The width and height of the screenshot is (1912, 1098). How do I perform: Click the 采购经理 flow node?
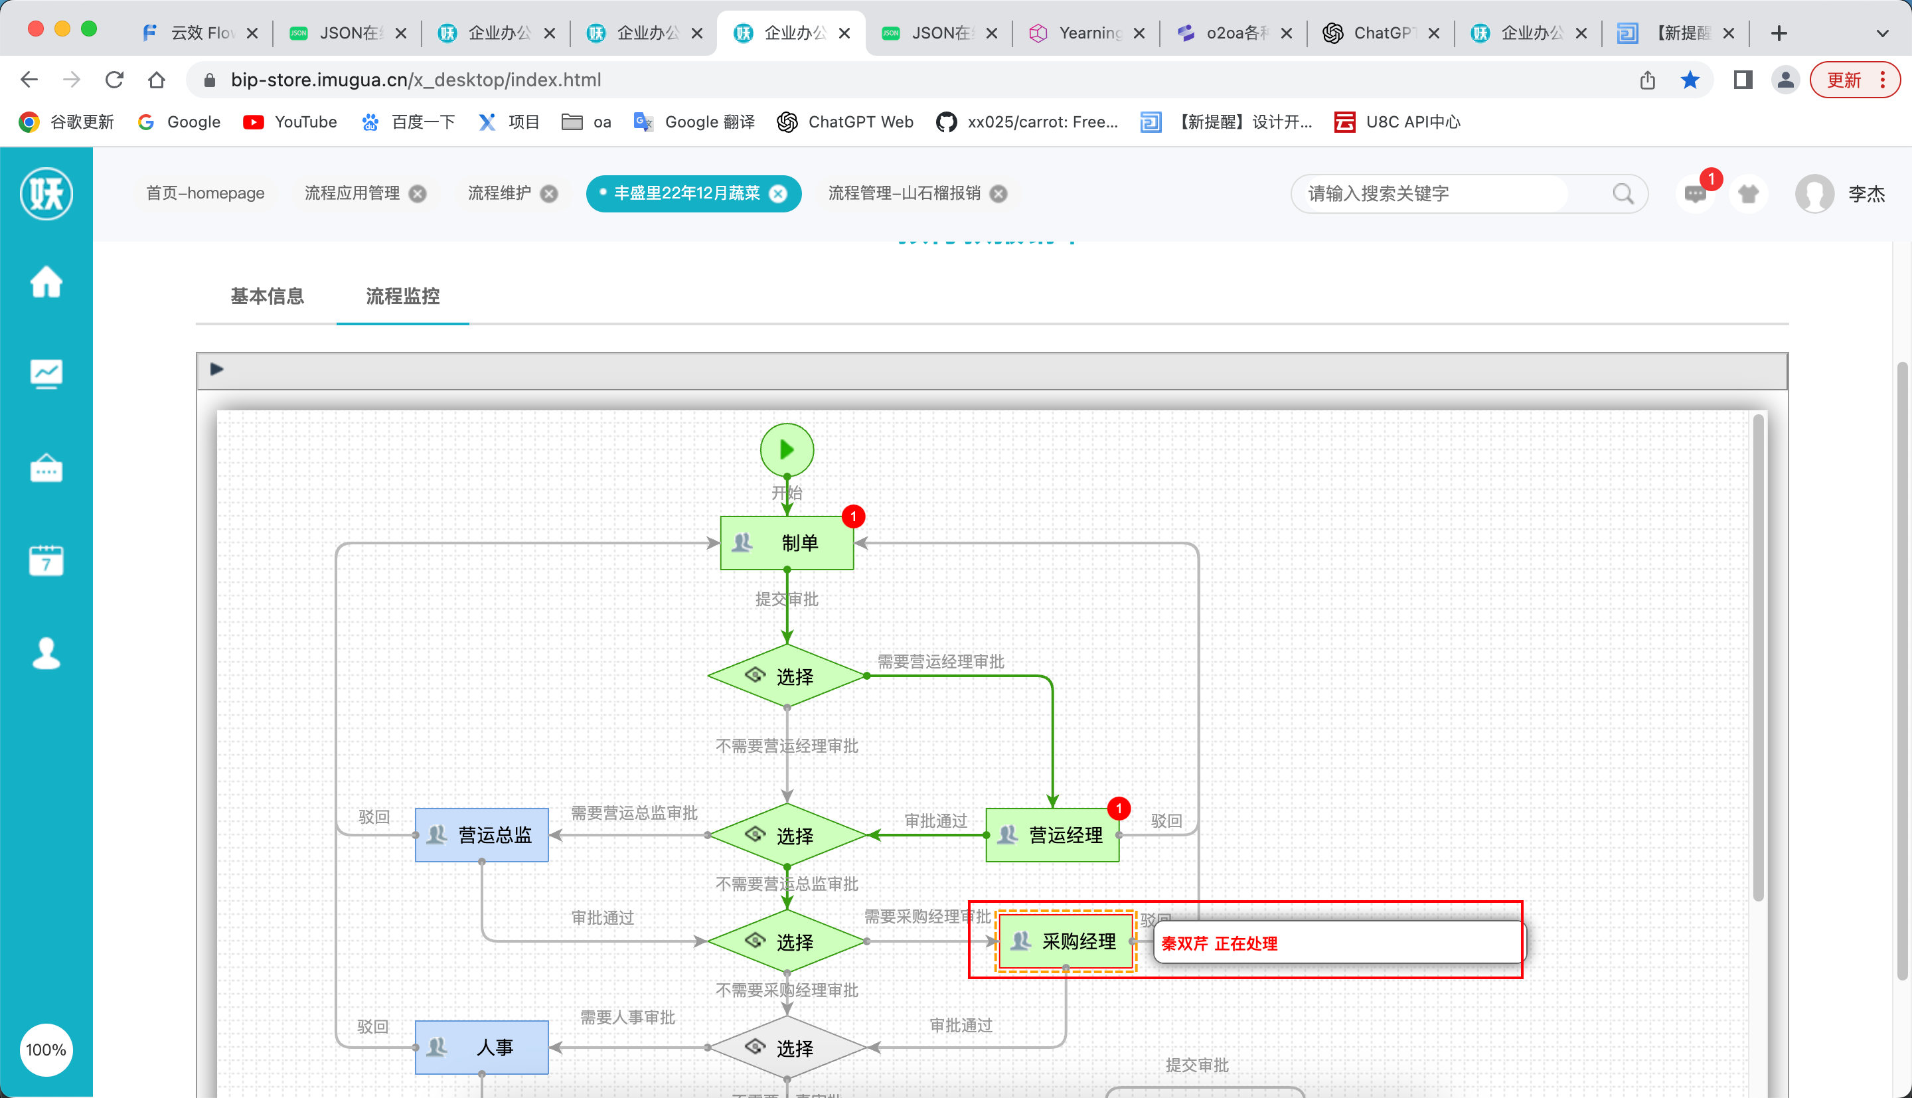1066,941
